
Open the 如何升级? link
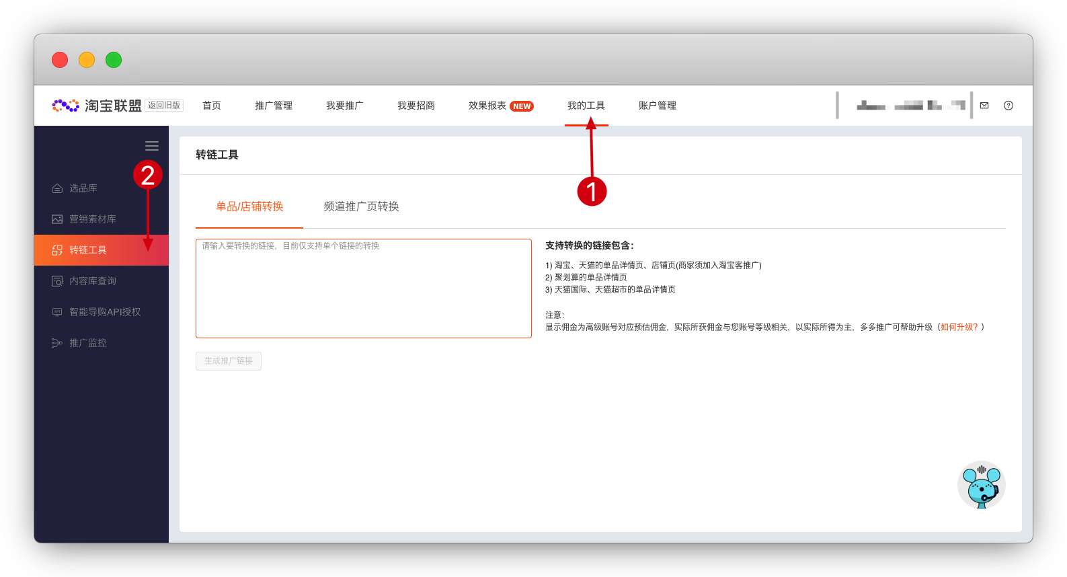pos(959,327)
